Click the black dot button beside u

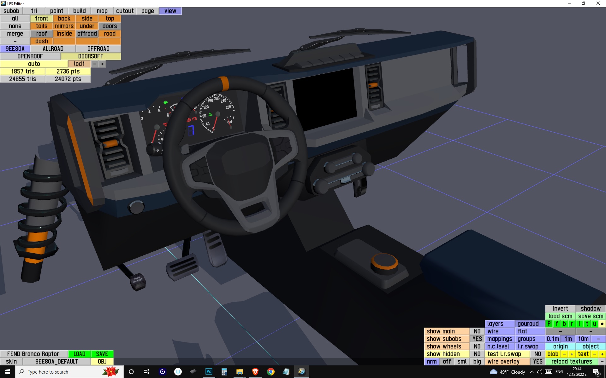coord(602,324)
